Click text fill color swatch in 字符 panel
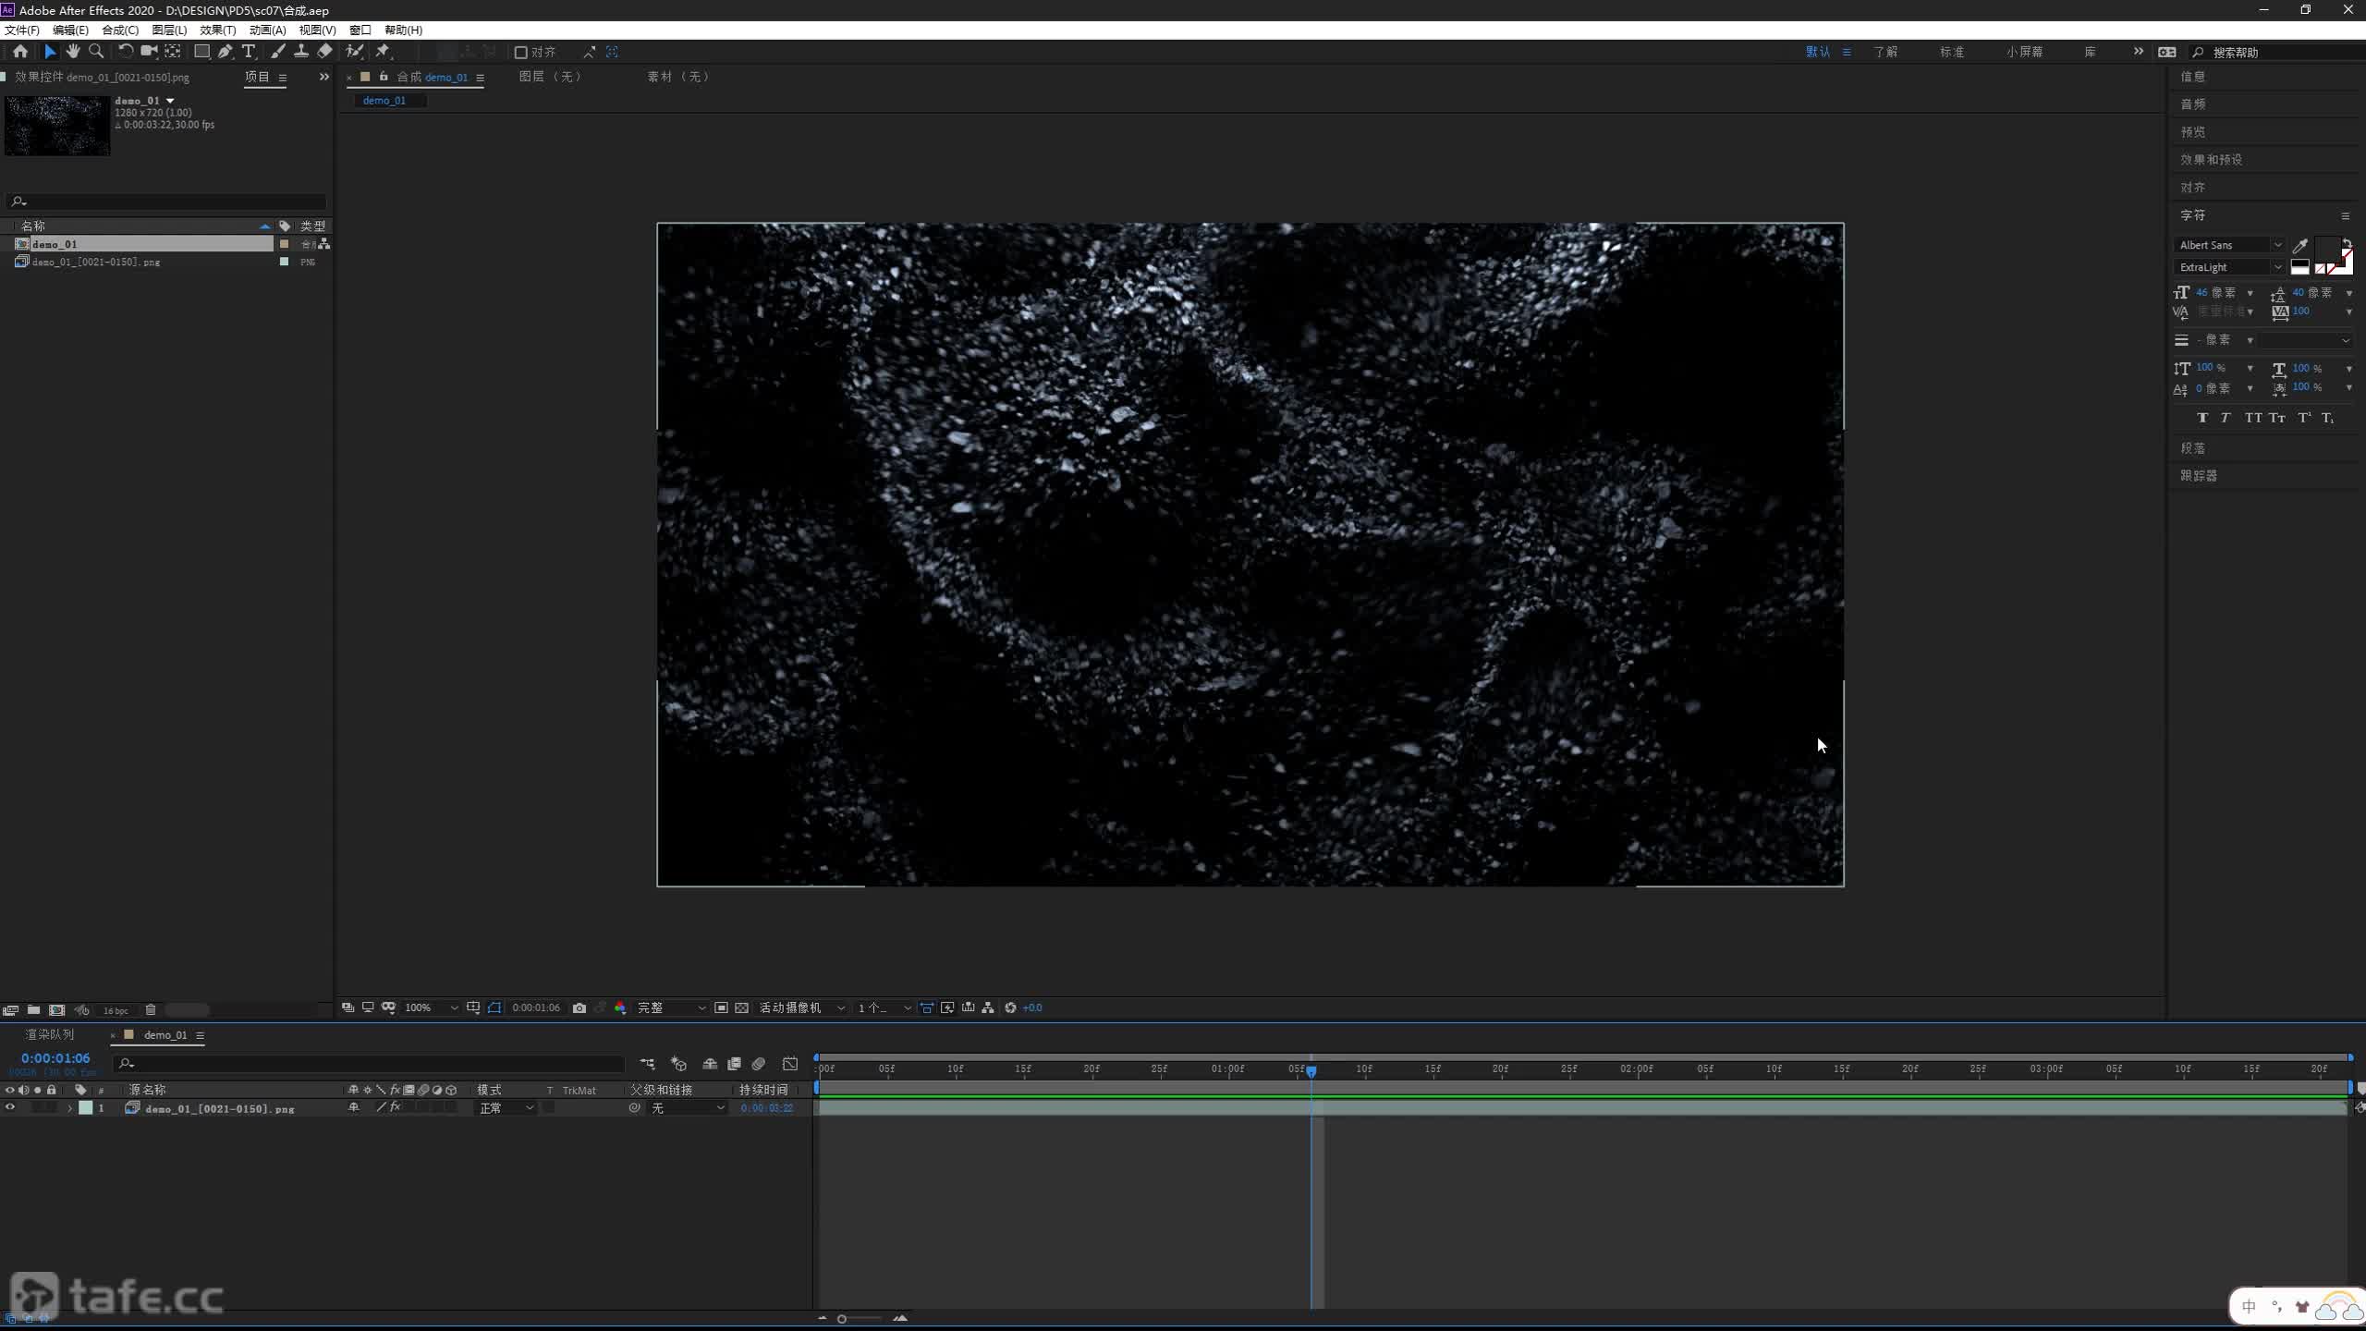This screenshot has width=2366, height=1331. tap(2327, 249)
